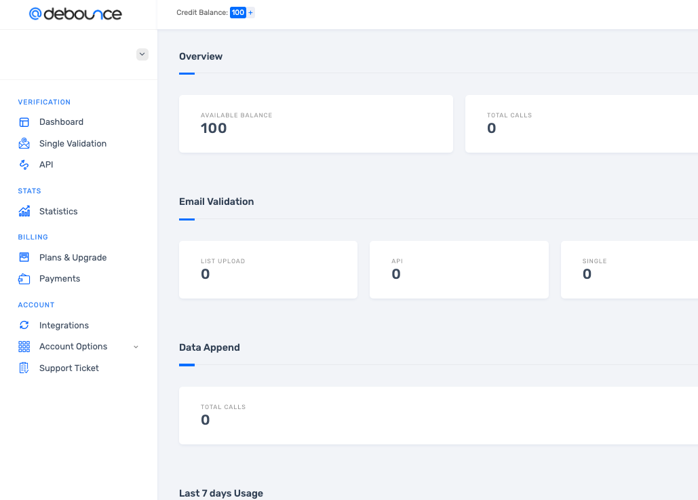Screen dimensions: 698x500
Task: Click the ACCOUNT section label
Action: [36, 305]
